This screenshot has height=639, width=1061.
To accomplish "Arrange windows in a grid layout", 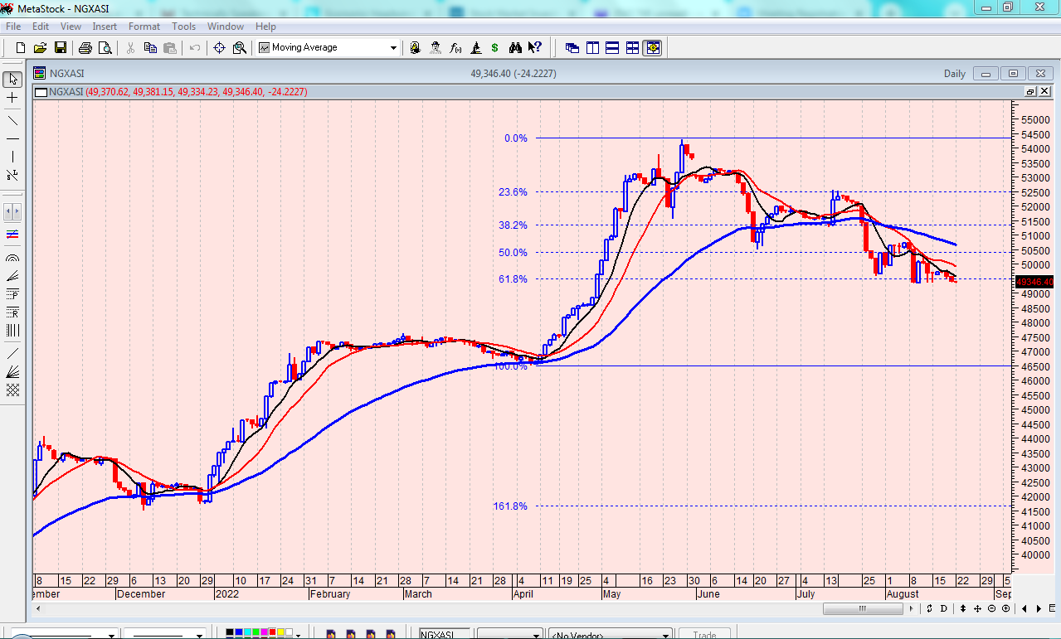I will pyautogui.click(x=632, y=48).
